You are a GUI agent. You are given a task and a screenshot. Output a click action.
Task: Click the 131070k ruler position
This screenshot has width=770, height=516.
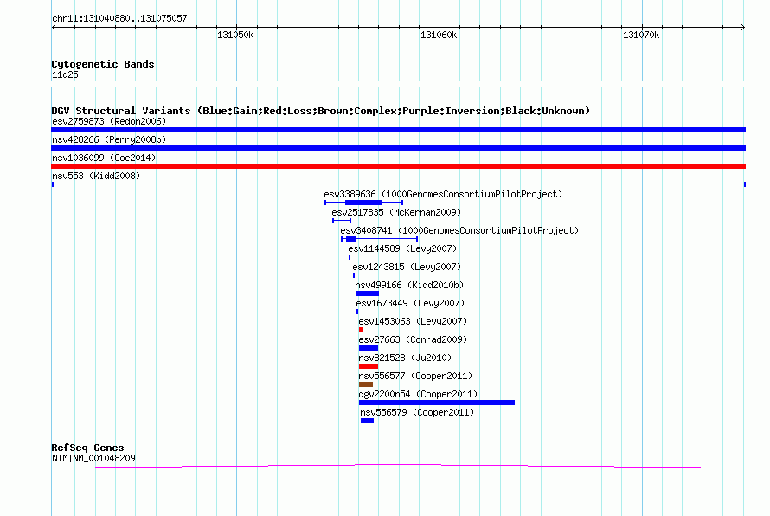(641, 35)
